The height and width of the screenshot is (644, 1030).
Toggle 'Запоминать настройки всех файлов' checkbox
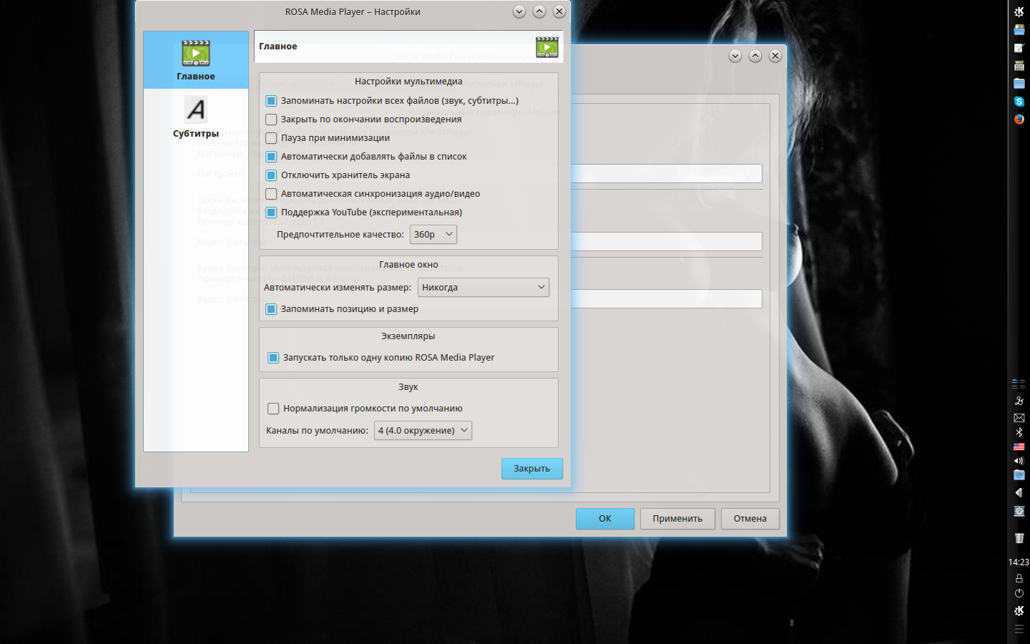tap(271, 101)
